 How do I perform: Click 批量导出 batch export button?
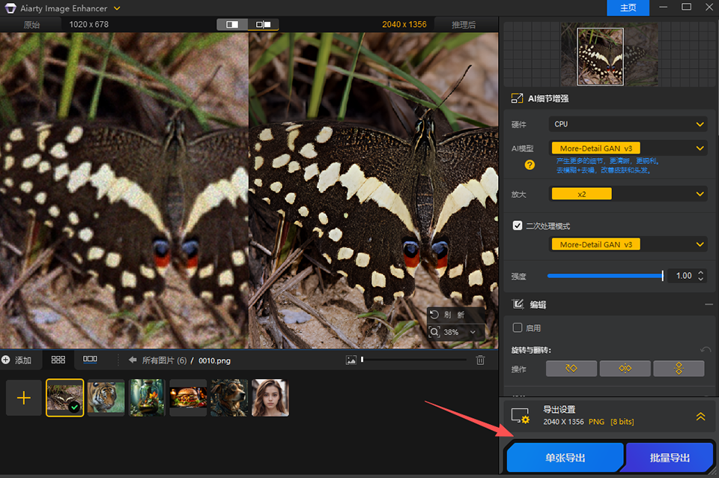point(669,457)
